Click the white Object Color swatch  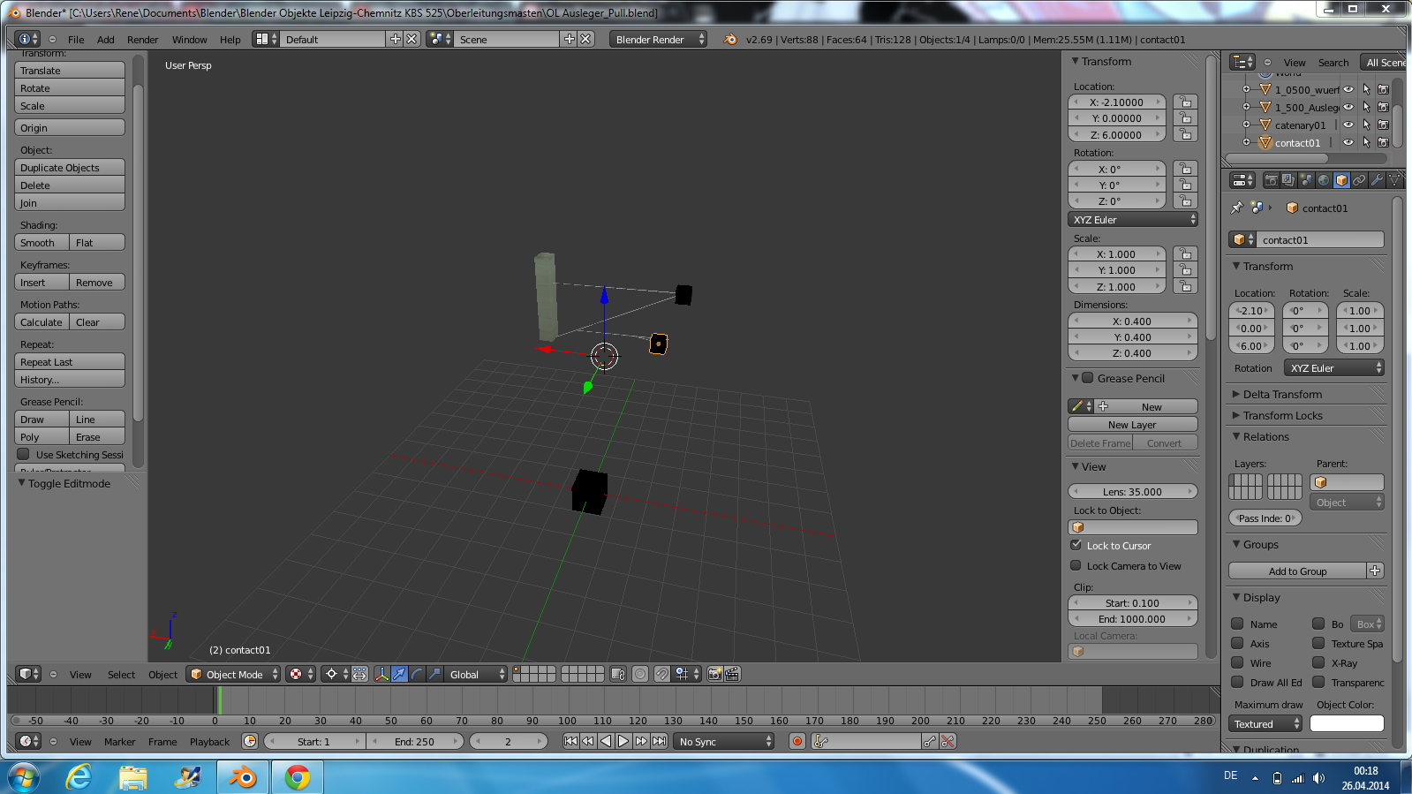click(x=1347, y=724)
